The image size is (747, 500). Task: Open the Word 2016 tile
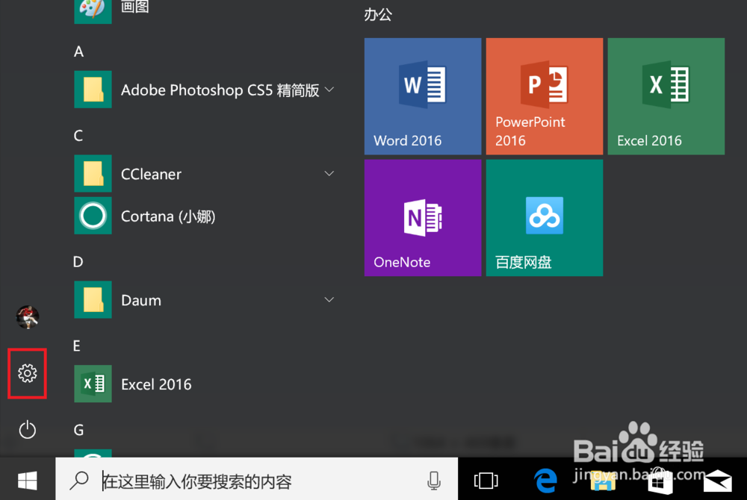pyautogui.click(x=423, y=96)
